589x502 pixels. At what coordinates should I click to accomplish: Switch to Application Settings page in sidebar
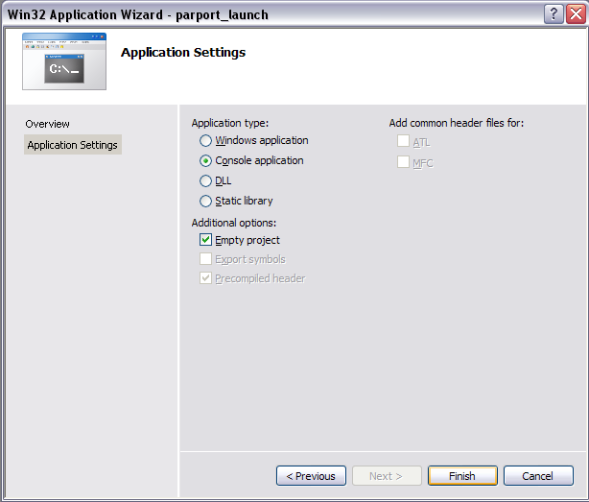click(x=73, y=145)
